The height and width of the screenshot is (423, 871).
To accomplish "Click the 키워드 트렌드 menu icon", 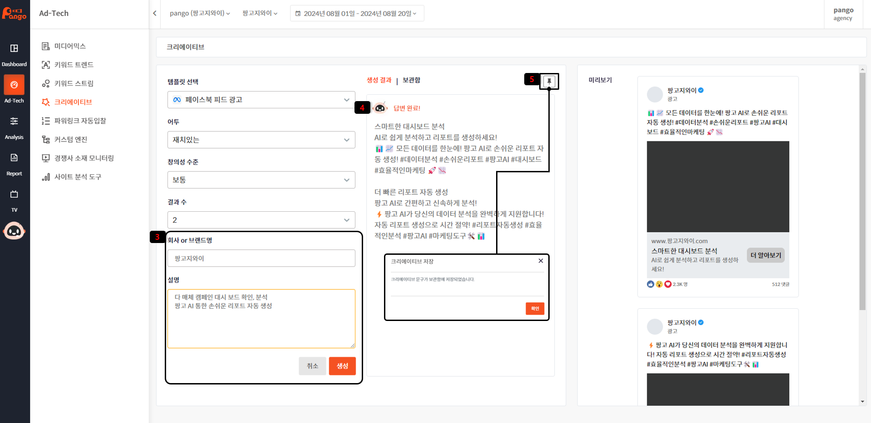I will (45, 65).
